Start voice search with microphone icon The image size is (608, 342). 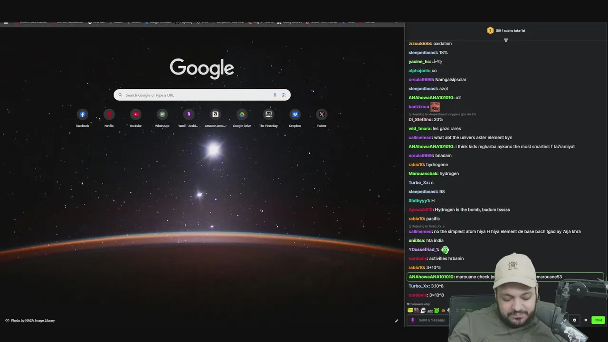point(275,95)
